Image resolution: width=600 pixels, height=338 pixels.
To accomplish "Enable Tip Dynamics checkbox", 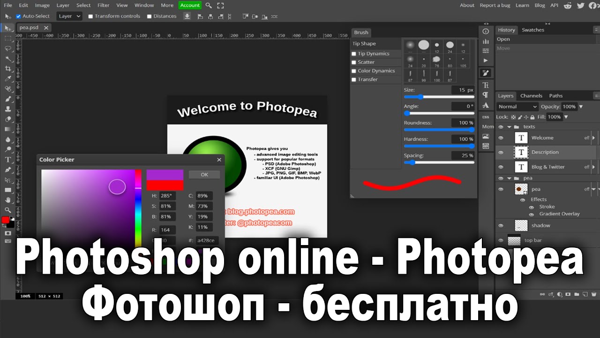I will 354,54.
